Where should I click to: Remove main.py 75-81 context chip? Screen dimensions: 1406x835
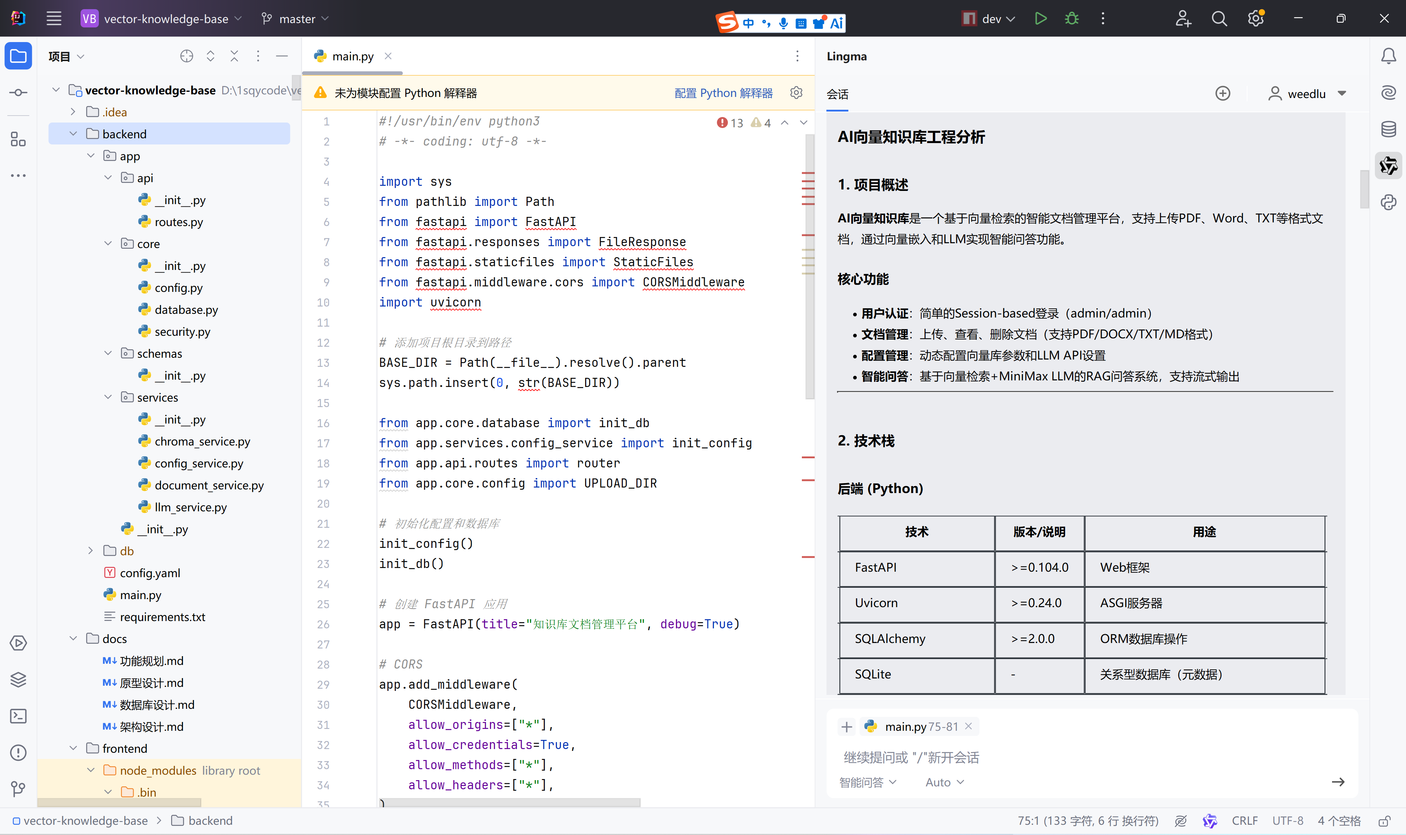point(968,726)
